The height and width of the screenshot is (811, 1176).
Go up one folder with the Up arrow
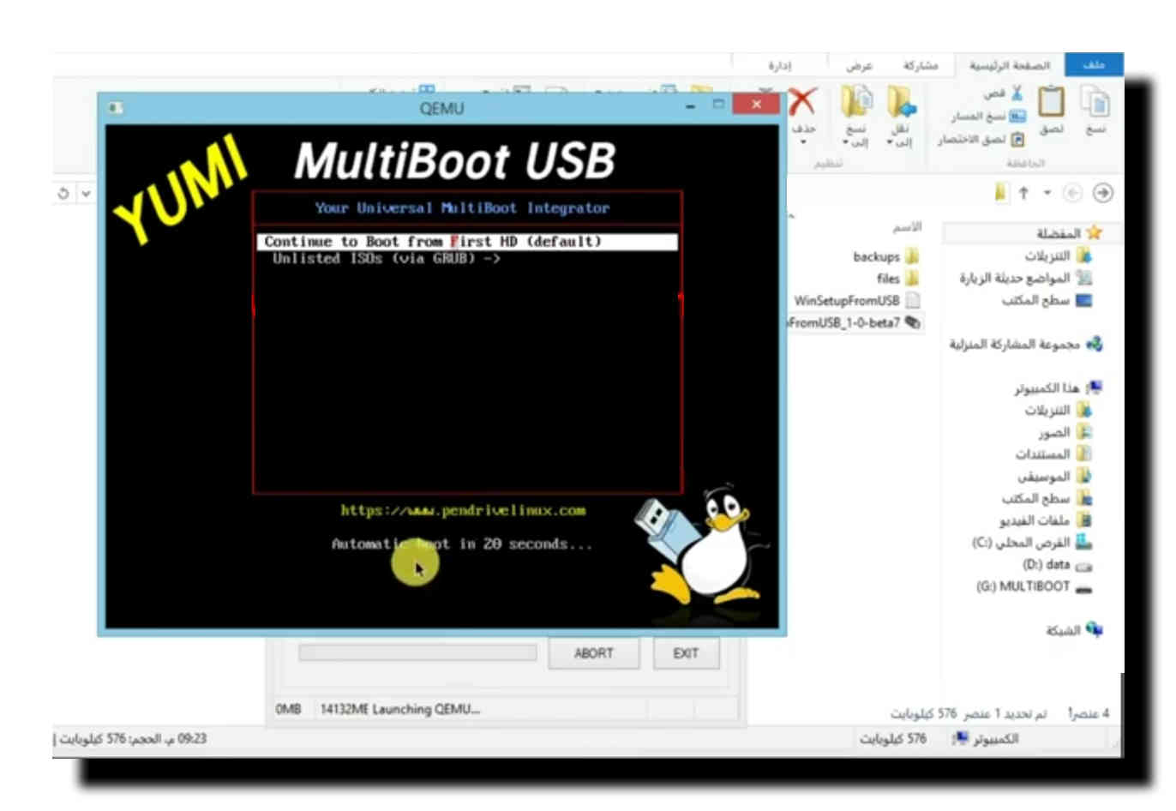coord(1023,193)
